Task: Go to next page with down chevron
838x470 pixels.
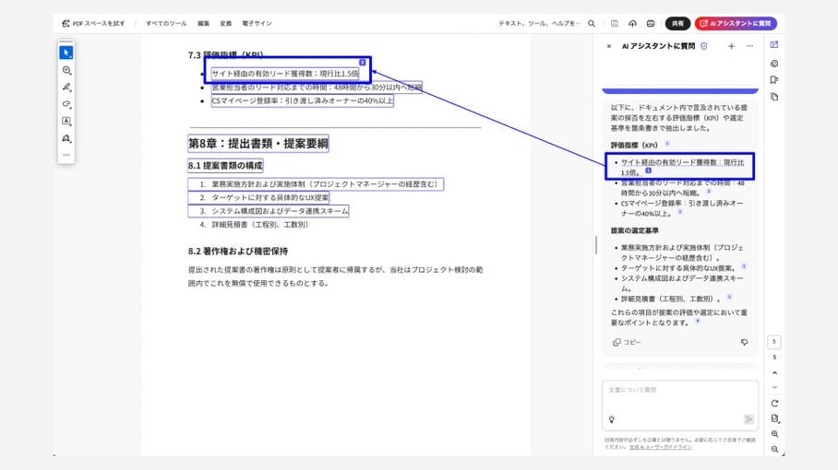Action: point(774,386)
